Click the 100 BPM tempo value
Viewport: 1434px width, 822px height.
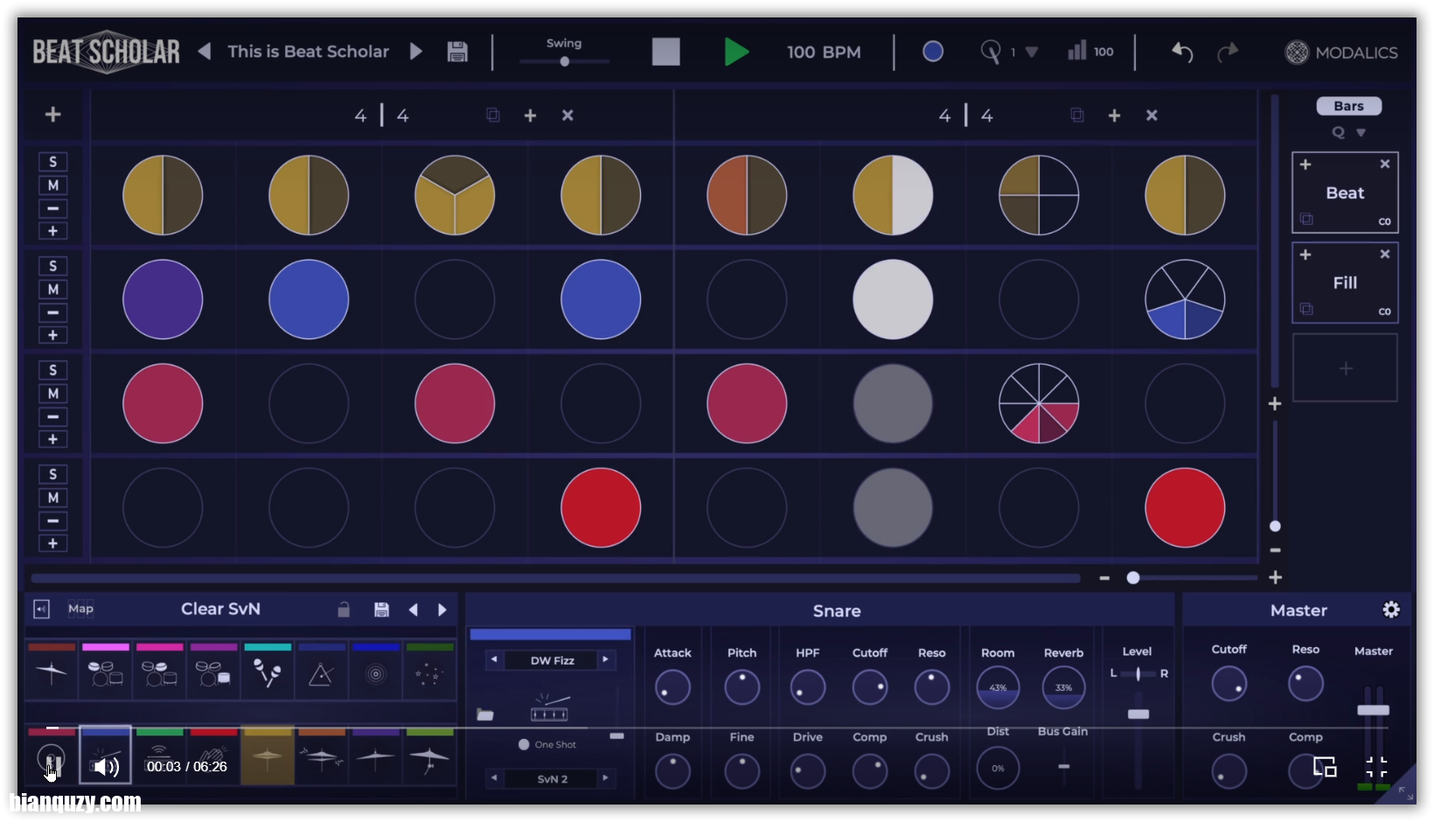click(824, 52)
